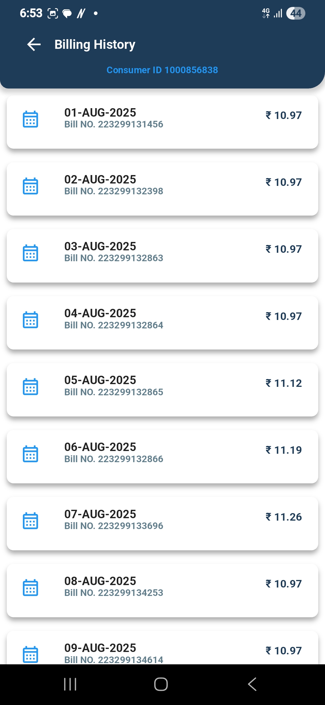Tap calendar icon for 07-AUG-2025 bill
Image resolution: width=325 pixels, height=705 pixels.
point(30,521)
